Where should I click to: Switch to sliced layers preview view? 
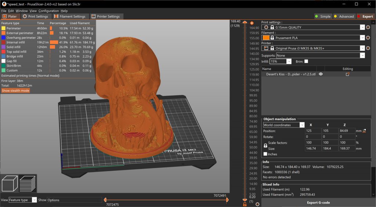[x=27, y=183]
